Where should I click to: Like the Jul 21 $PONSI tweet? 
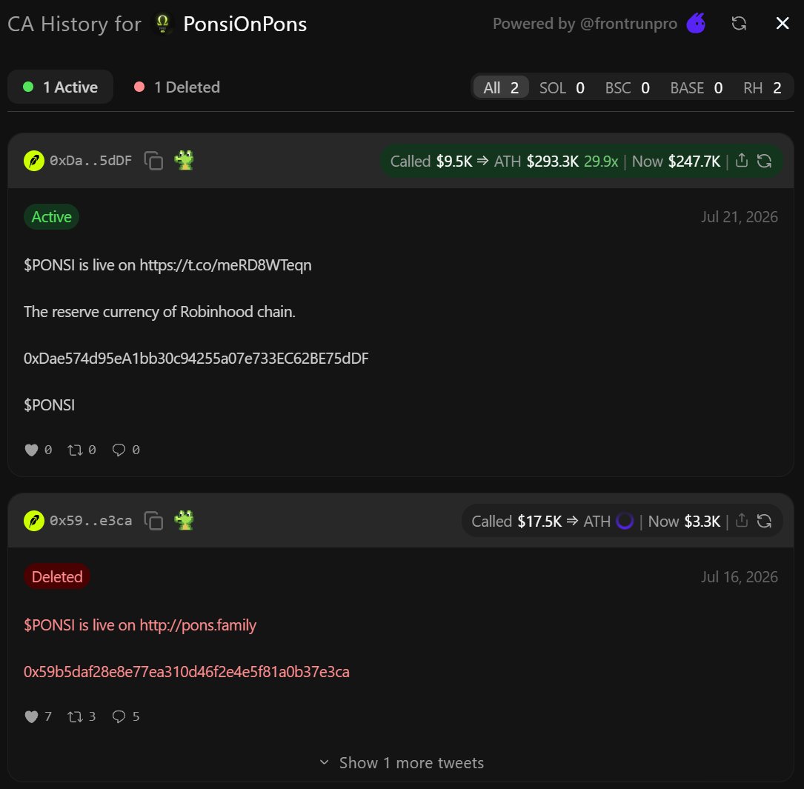pos(31,450)
